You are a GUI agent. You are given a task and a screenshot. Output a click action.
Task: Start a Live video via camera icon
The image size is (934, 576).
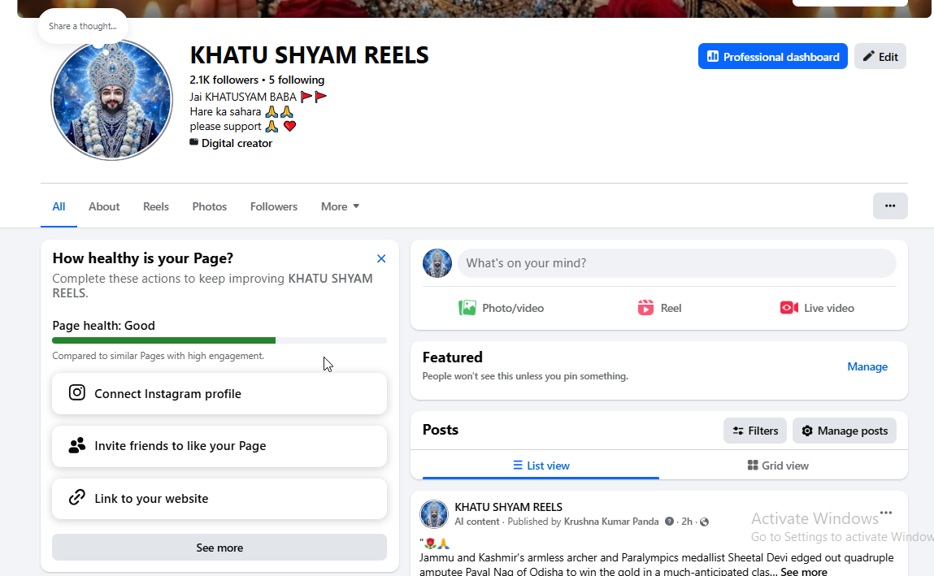[788, 308]
